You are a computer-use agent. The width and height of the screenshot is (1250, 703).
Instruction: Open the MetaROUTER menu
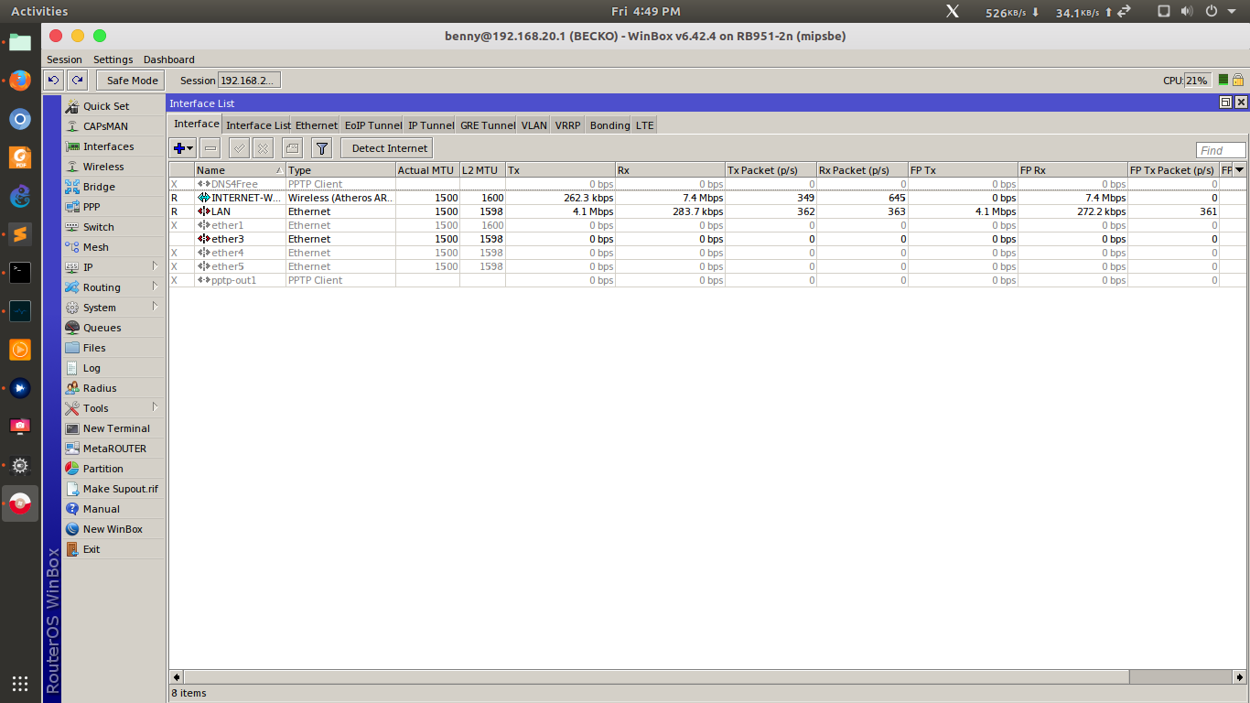(113, 449)
